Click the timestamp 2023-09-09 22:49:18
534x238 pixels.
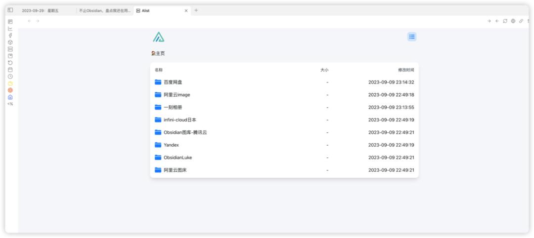click(391, 95)
